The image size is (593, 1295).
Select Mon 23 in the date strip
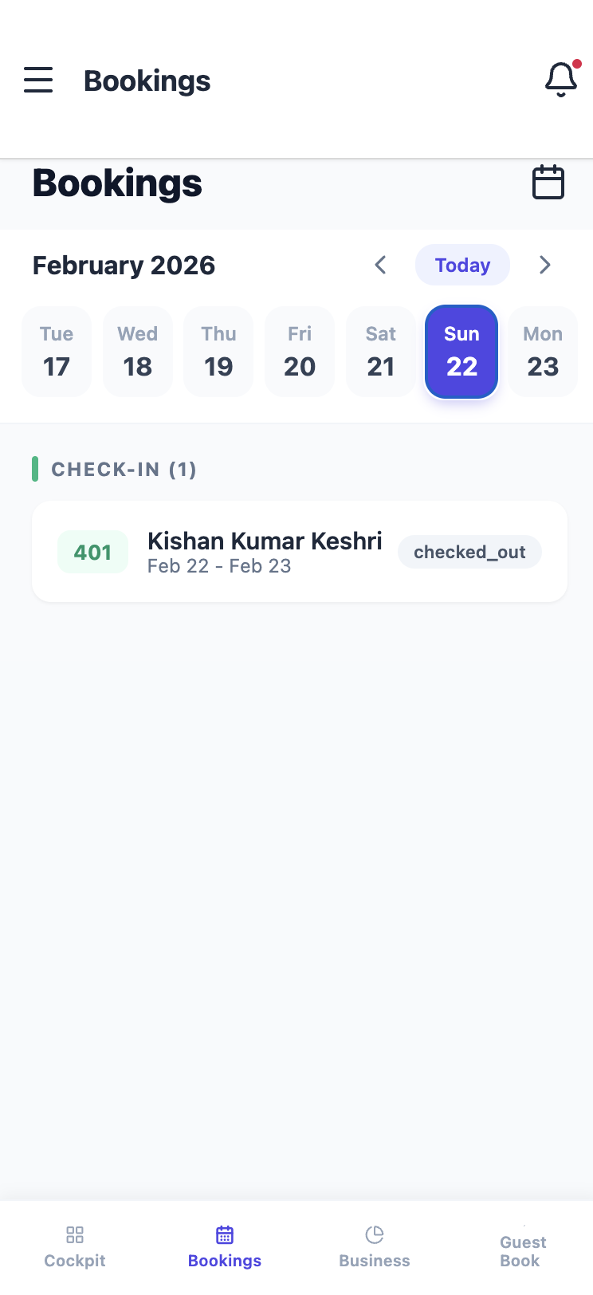[543, 351]
